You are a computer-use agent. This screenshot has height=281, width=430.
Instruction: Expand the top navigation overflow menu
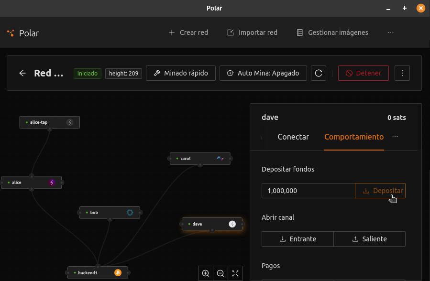391,32
